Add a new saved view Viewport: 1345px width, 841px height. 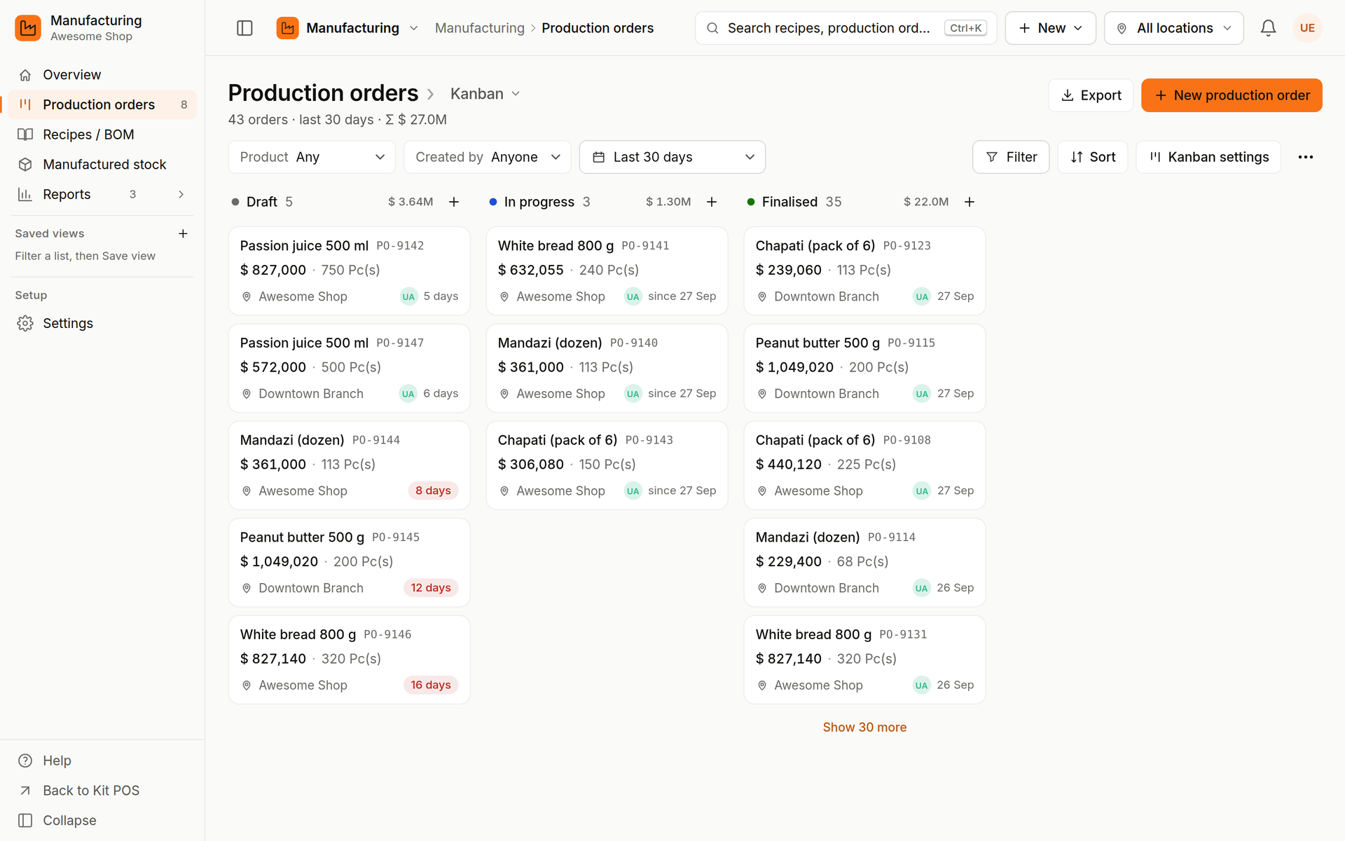pos(183,233)
